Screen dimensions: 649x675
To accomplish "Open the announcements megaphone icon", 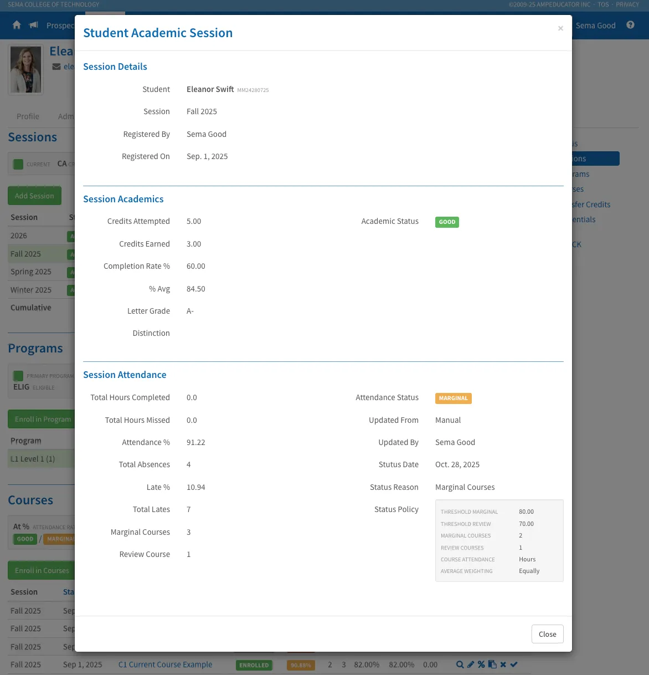I will 34,25.
